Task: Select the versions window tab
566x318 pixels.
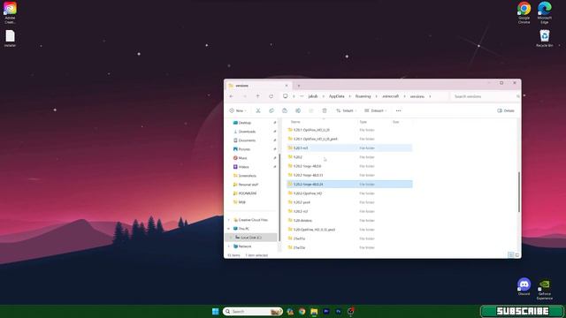Action: point(257,86)
